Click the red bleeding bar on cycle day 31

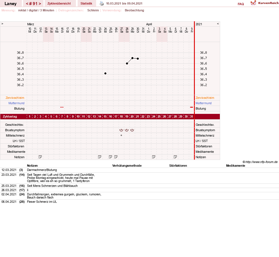[x=191, y=107]
